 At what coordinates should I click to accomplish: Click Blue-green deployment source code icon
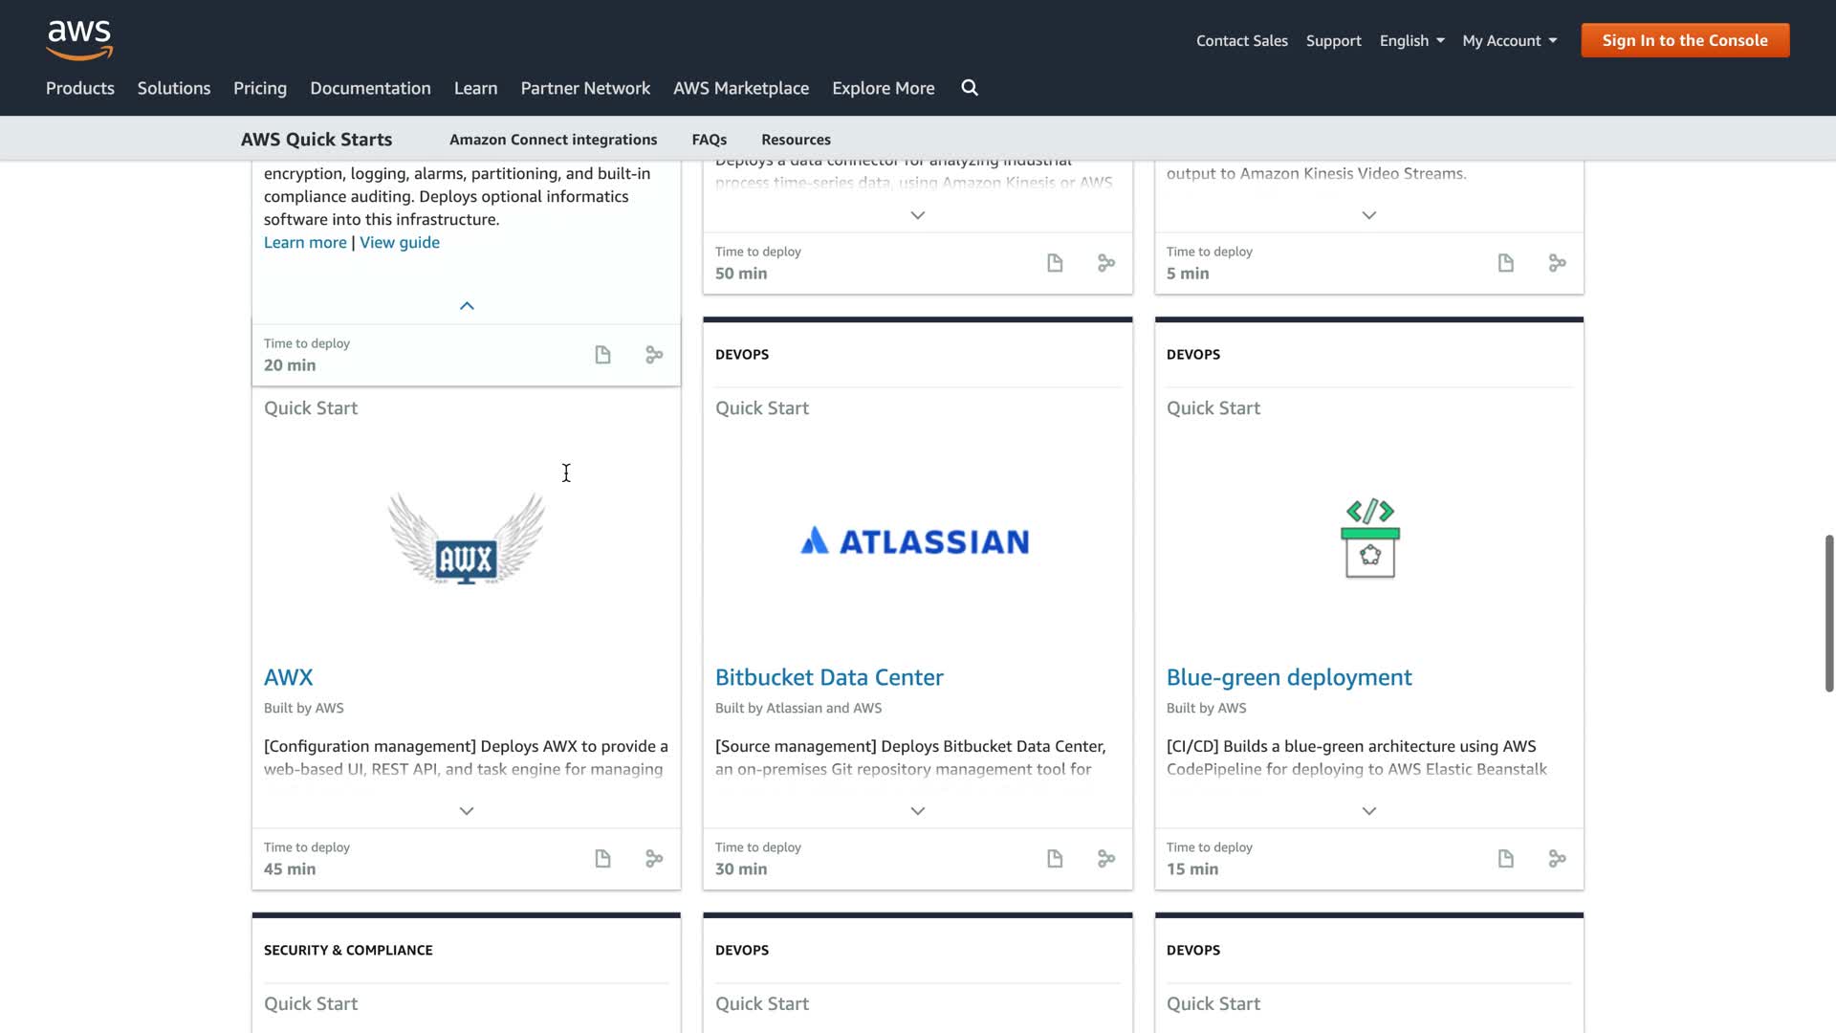pyautogui.click(x=1557, y=858)
